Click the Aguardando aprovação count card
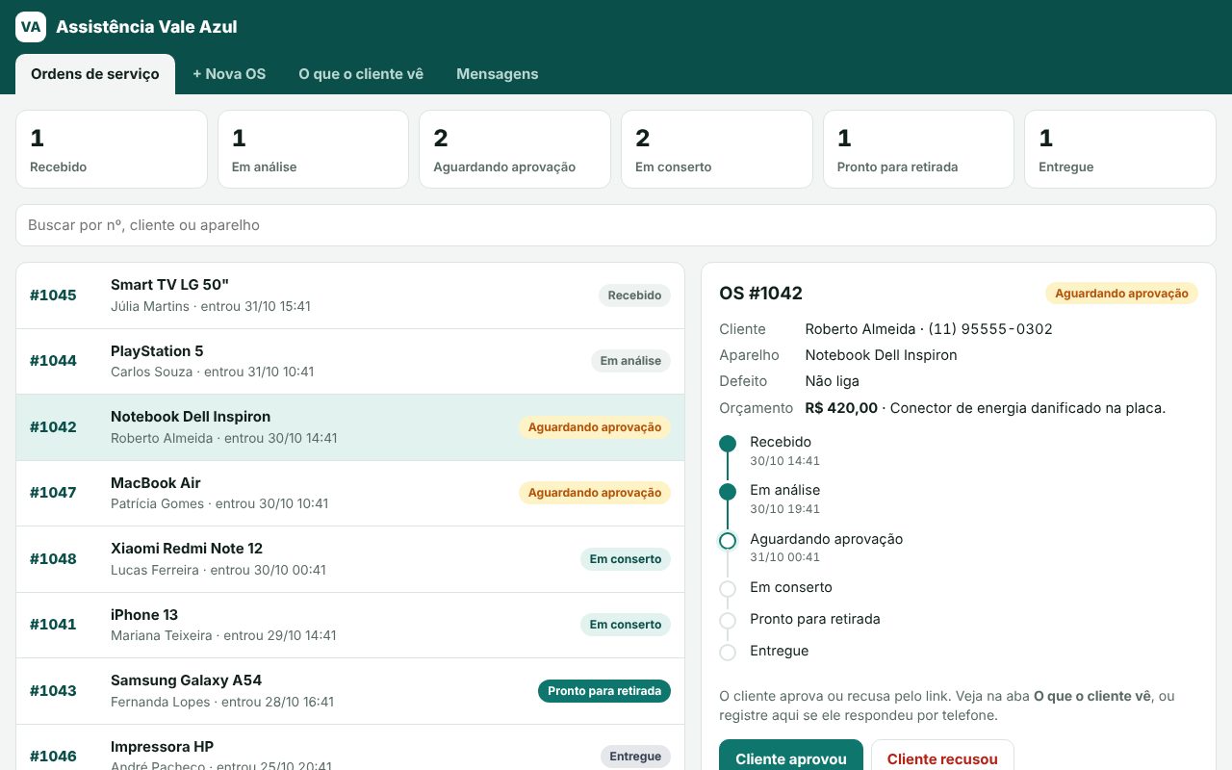Image resolution: width=1232 pixels, height=770 pixels. [x=515, y=149]
